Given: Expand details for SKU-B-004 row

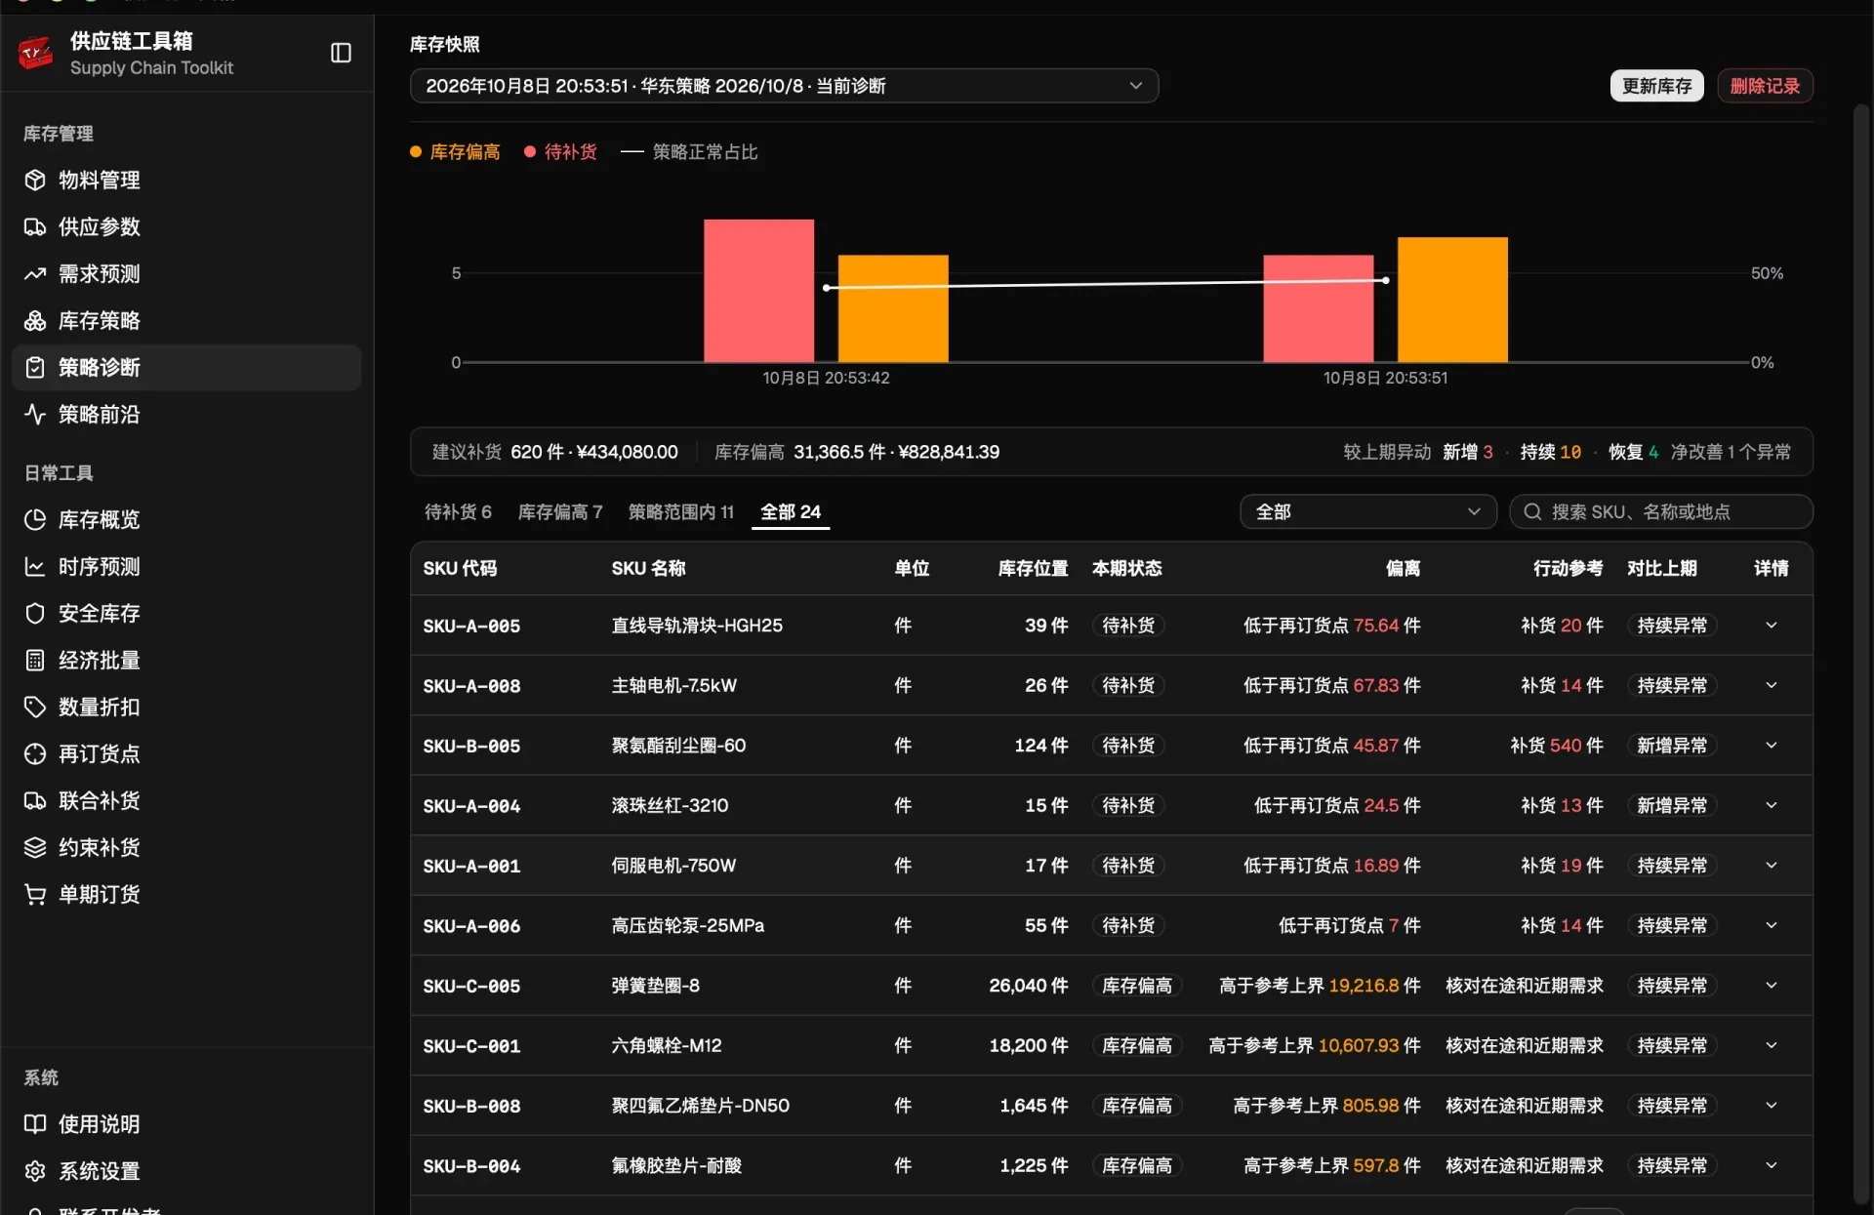Looking at the screenshot, I should tap(1771, 1165).
